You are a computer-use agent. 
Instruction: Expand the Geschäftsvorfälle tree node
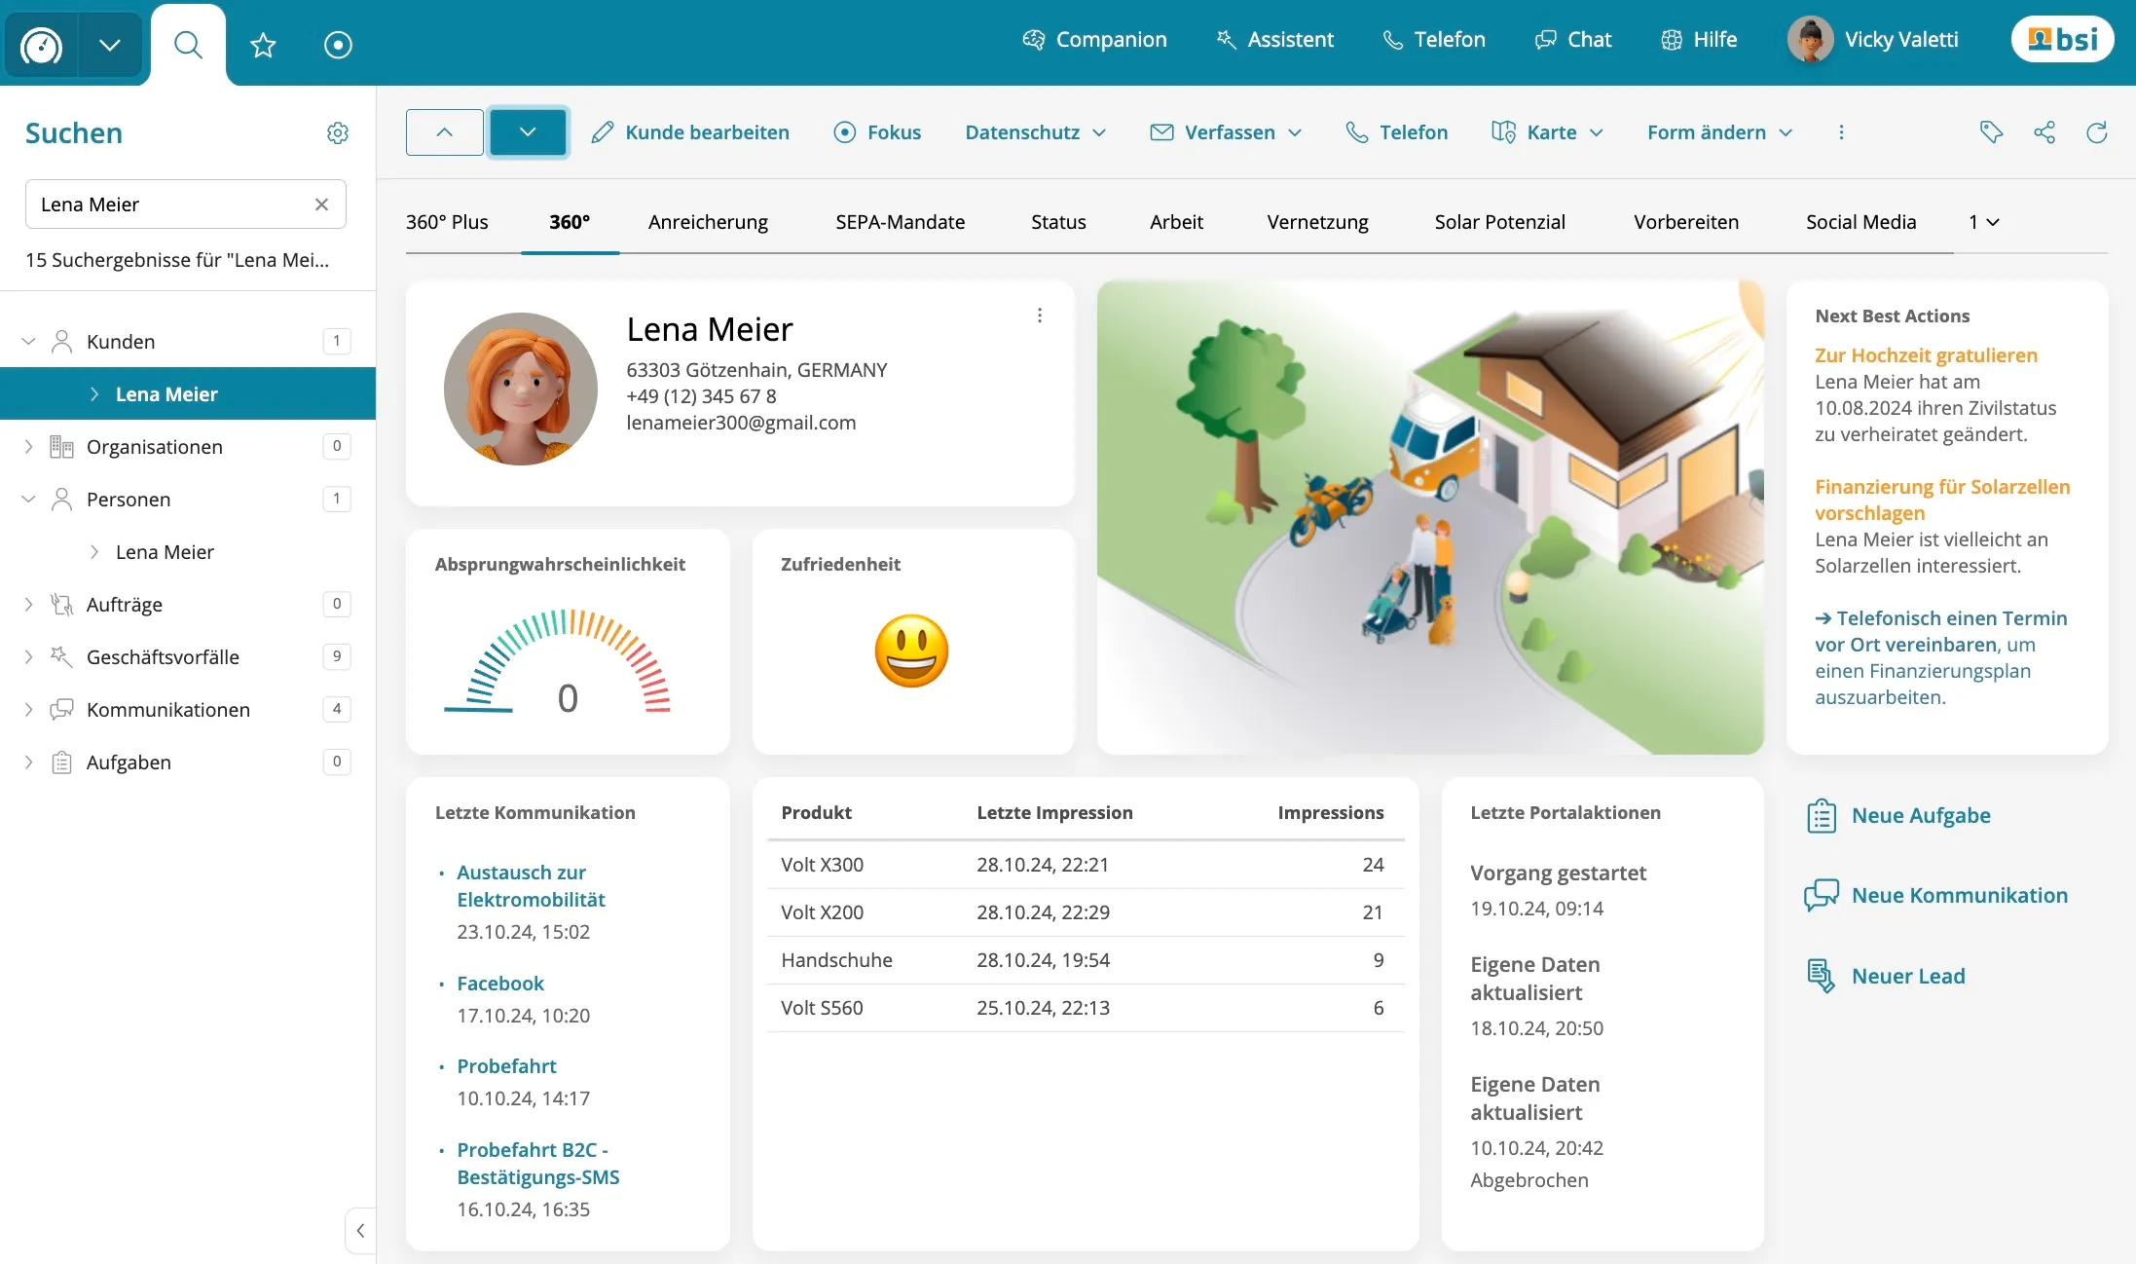tap(28, 657)
